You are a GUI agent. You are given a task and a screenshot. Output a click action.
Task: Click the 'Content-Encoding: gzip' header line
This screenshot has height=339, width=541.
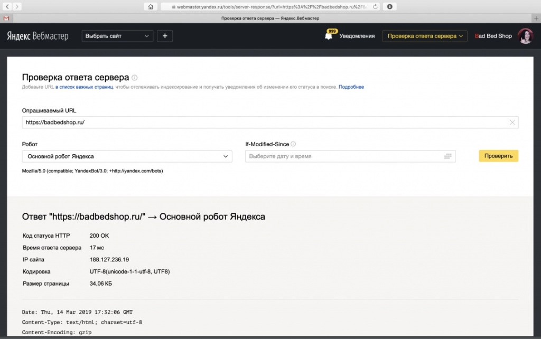click(x=57, y=333)
